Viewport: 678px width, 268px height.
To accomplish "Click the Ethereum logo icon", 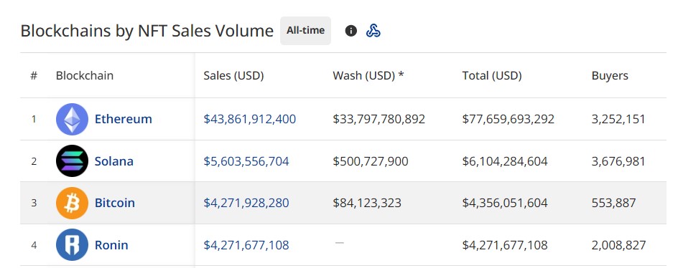I will (72, 119).
